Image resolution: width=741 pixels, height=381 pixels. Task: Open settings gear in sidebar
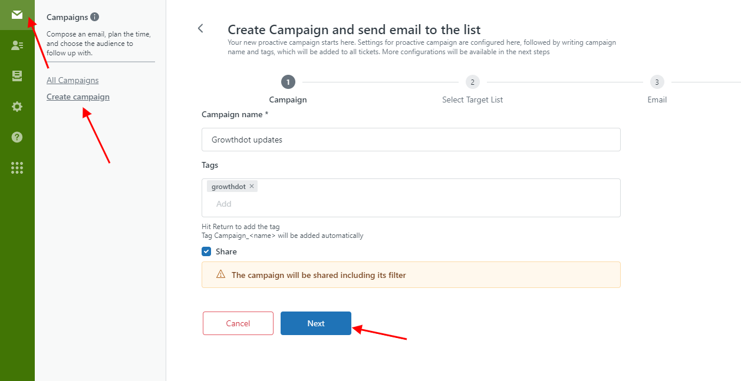coord(17,107)
